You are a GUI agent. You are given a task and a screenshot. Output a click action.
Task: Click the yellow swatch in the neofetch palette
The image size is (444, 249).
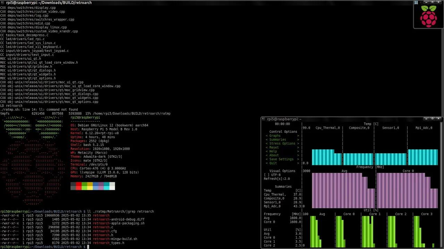pyautogui.click(x=90, y=186)
